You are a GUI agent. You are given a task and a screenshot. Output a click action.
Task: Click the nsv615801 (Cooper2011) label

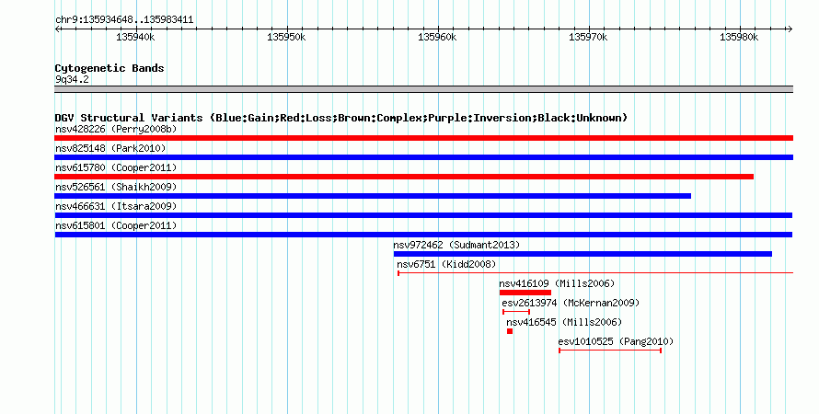click(116, 225)
